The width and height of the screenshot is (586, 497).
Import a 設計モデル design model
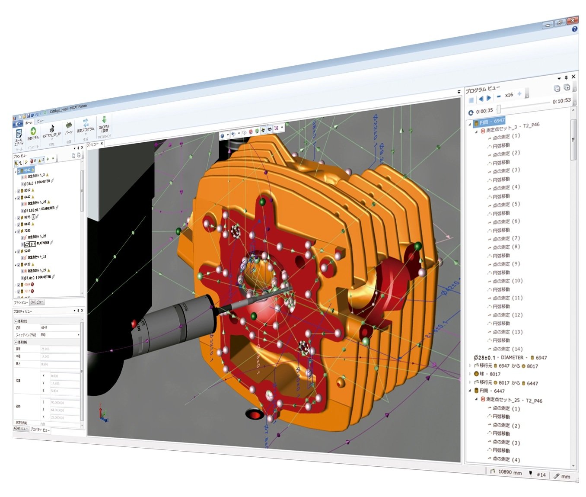[33, 134]
